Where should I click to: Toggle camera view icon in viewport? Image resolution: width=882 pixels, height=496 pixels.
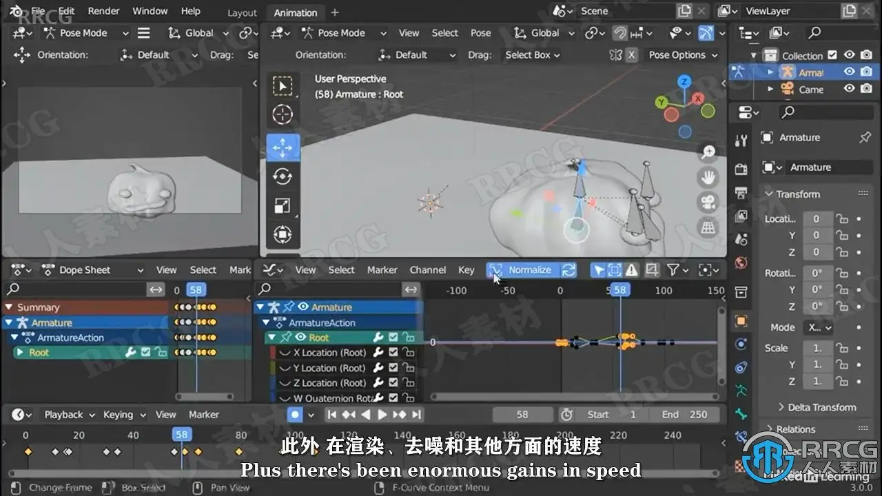click(x=708, y=202)
